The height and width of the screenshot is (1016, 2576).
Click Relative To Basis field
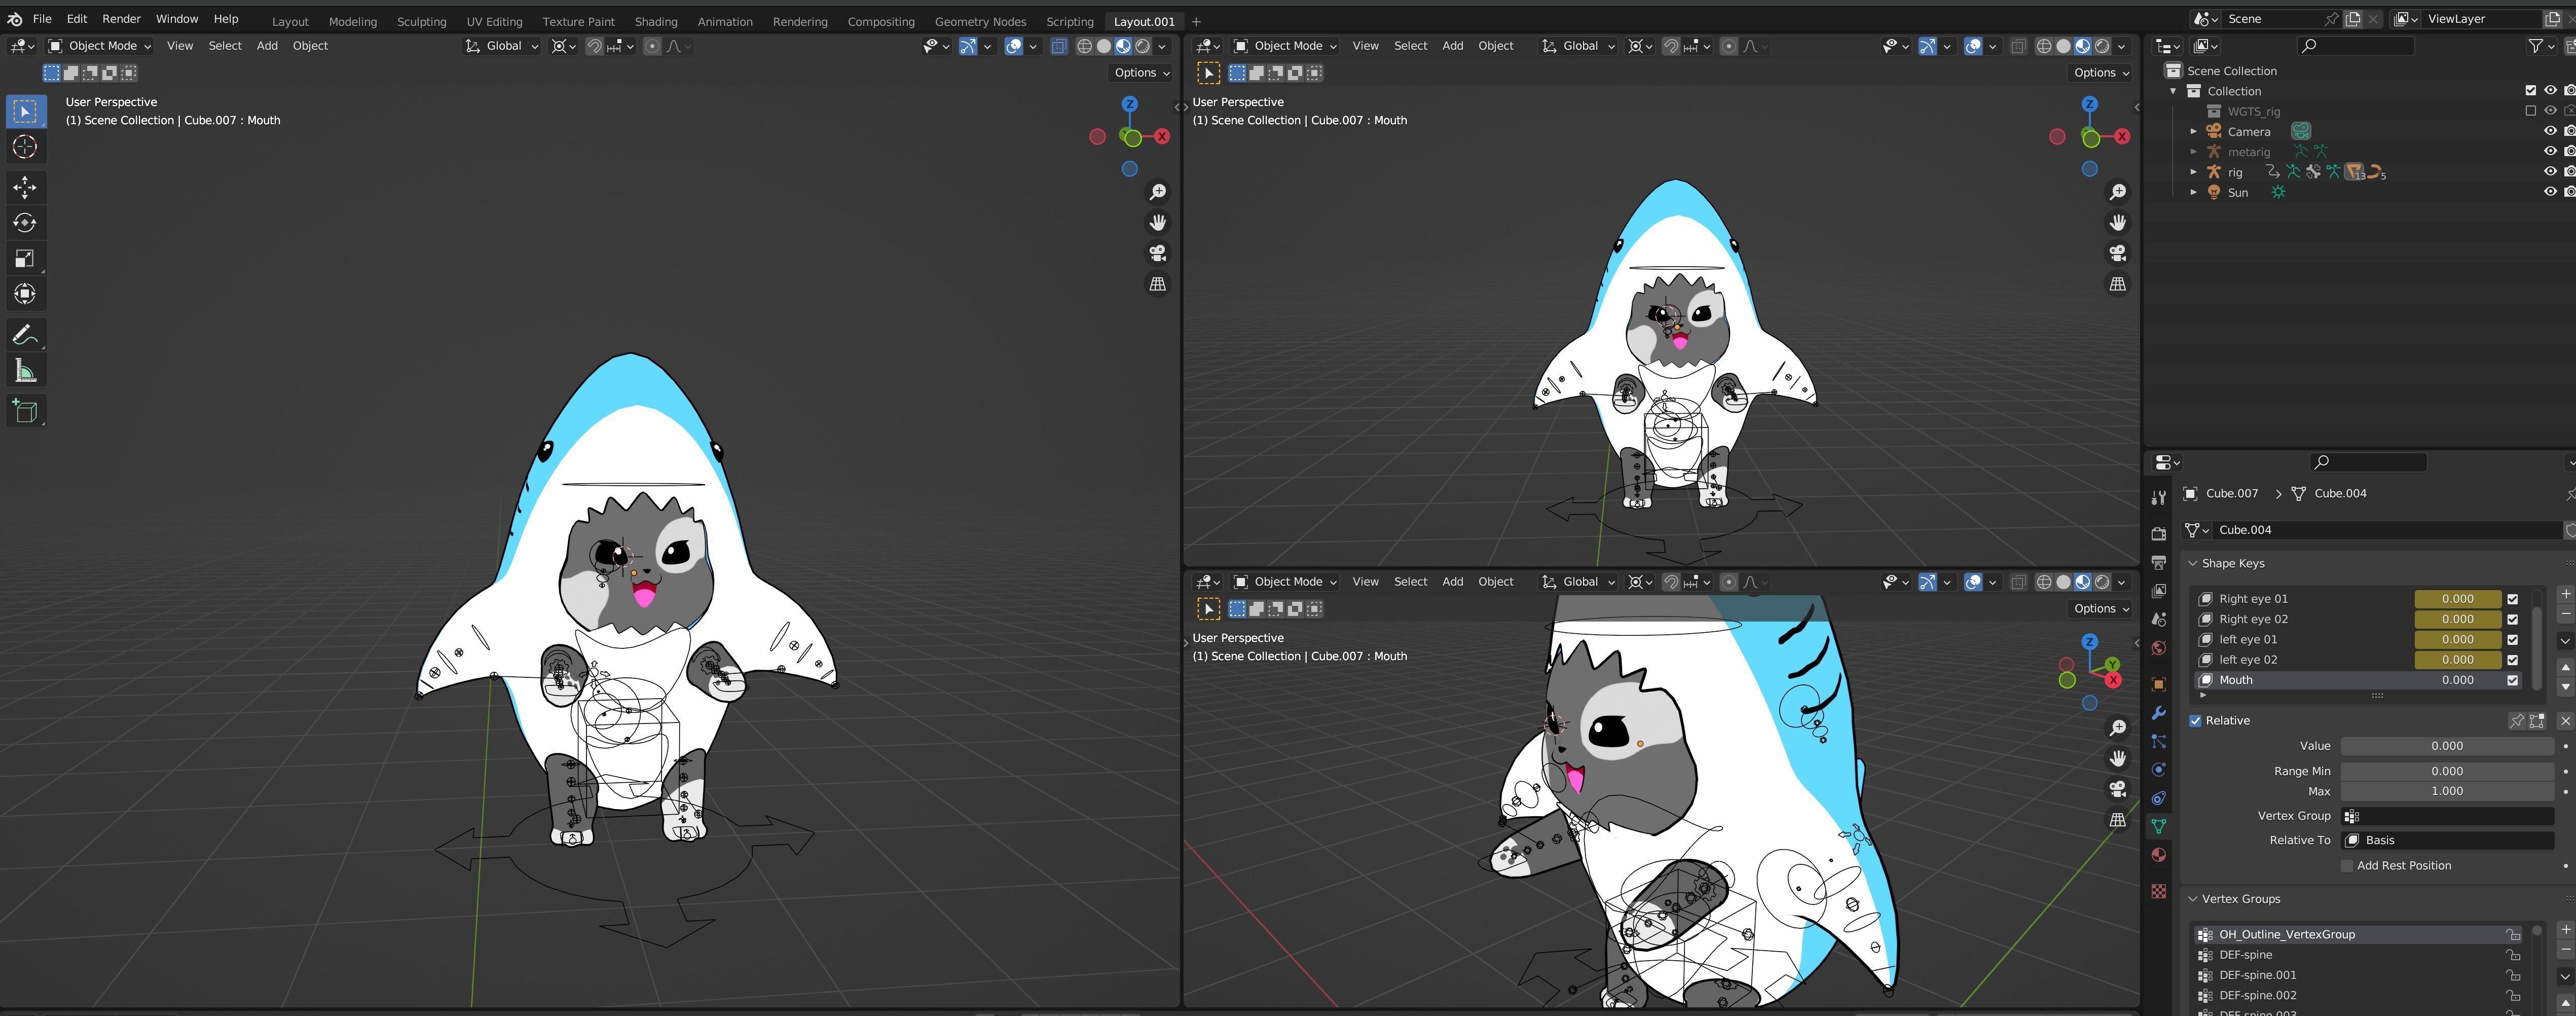point(2448,841)
